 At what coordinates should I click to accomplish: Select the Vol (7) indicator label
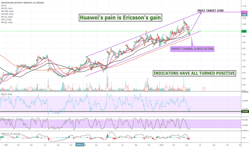(4, 6)
